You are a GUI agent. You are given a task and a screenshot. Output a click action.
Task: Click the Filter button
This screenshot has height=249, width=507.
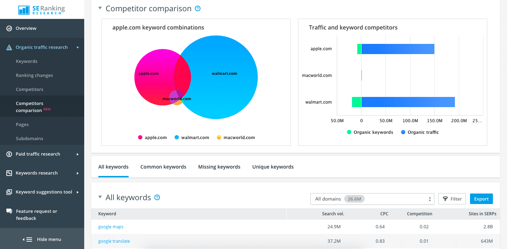[452, 199]
